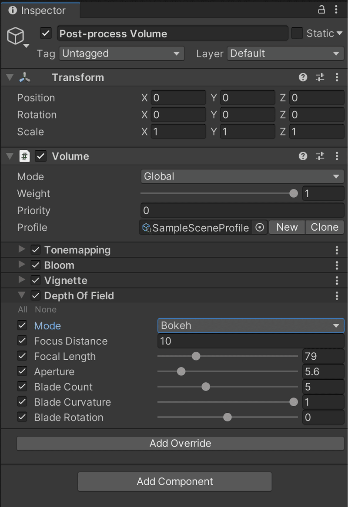The image size is (348, 507).
Task: Open the Layer dropdown
Action: [285, 53]
